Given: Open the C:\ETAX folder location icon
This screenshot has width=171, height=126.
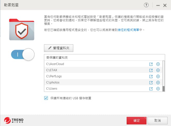Looking at the screenshot, I should click(151, 70).
